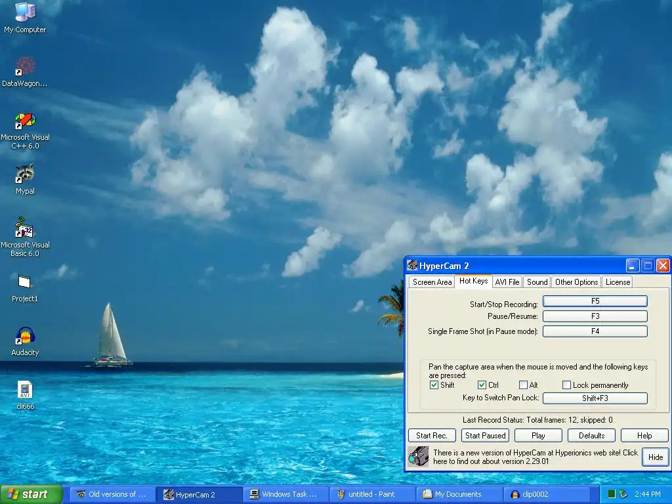Viewport: 672px width, 504px height.
Task: Launch the DataWagon shortcut icon
Action: (x=25, y=66)
